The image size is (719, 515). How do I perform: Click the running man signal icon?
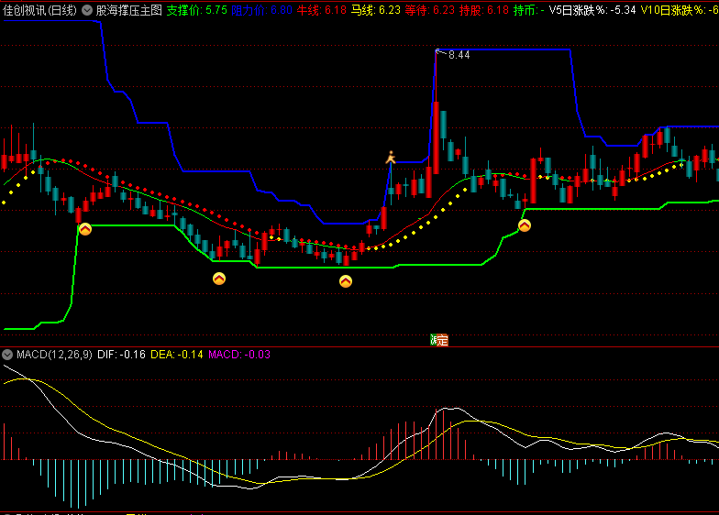pyautogui.click(x=391, y=158)
